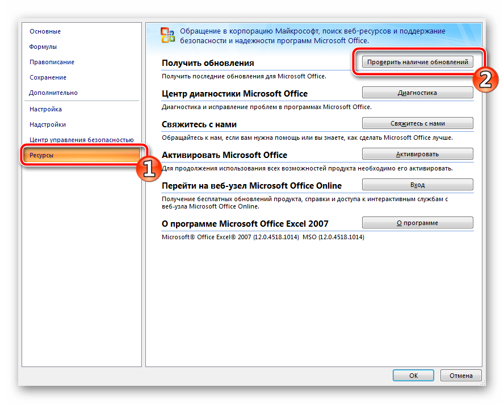The height and width of the screenshot is (404, 504).
Task: Click О программе Microsoft Office Excel 2007 heading
Action: point(245,224)
